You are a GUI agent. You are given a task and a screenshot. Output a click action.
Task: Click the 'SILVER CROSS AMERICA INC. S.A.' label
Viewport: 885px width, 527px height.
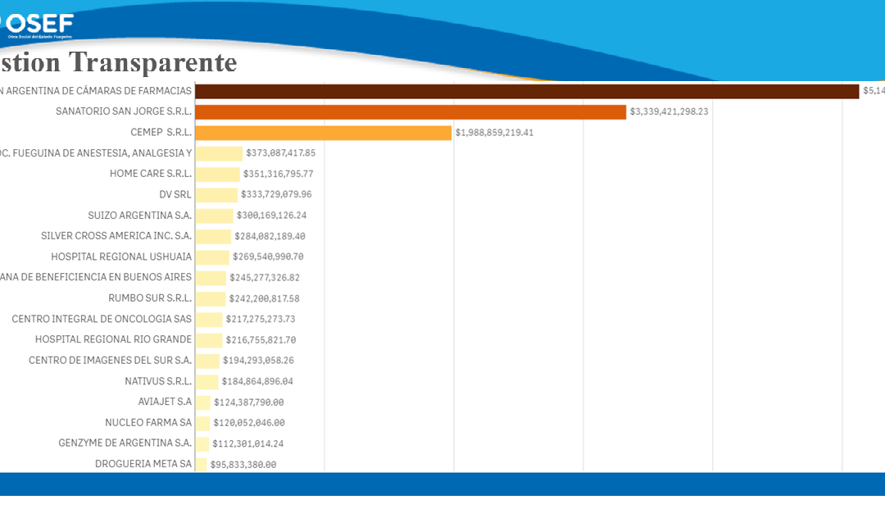coord(116,236)
